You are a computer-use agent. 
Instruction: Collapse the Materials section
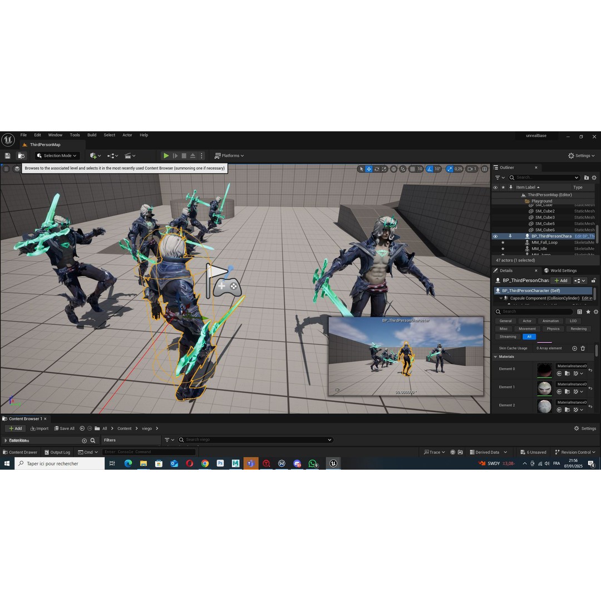tap(496, 357)
